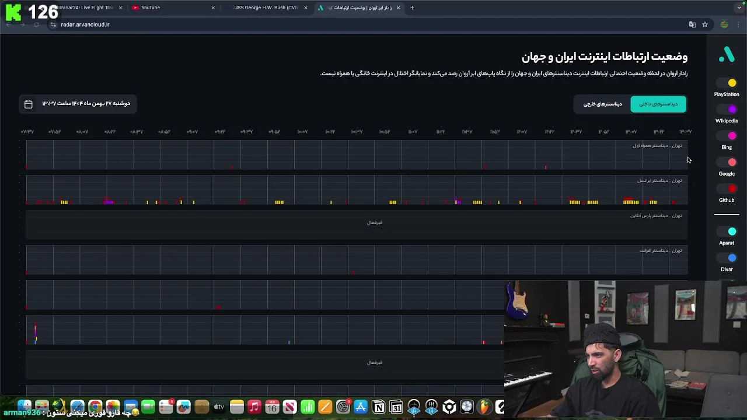The height and width of the screenshot is (420, 747).
Task: Open Mail from the dock
Action: [130, 407]
